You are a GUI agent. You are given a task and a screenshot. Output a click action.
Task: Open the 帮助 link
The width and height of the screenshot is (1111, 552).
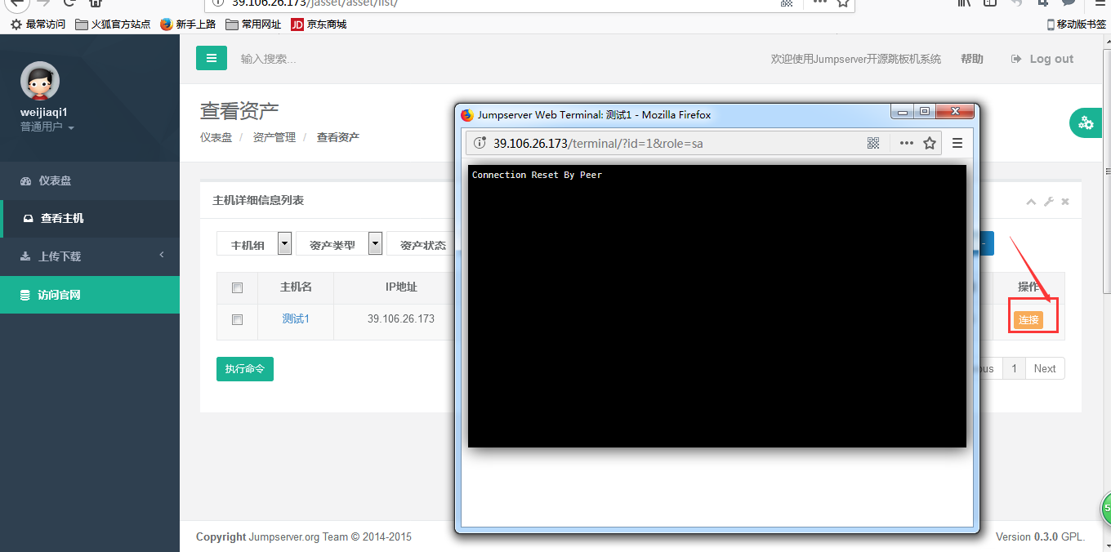[x=972, y=59]
